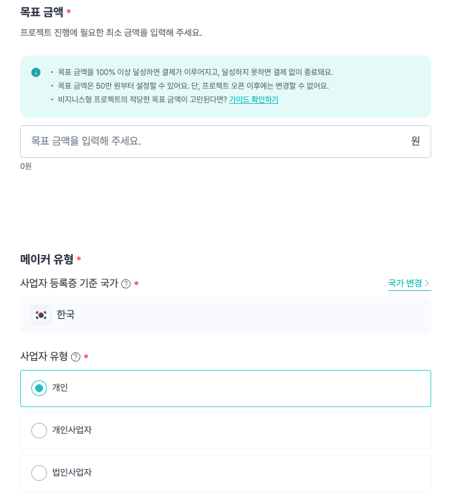456x503 pixels.
Task: Click the South Korea flag icon
Action: 41,315
